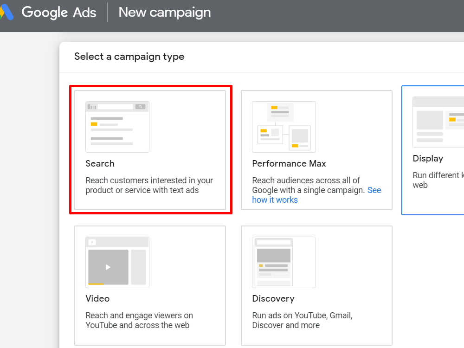This screenshot has height=348, width=464.
Task: Click 'New campaign' header title
Action: coord(165,13)
